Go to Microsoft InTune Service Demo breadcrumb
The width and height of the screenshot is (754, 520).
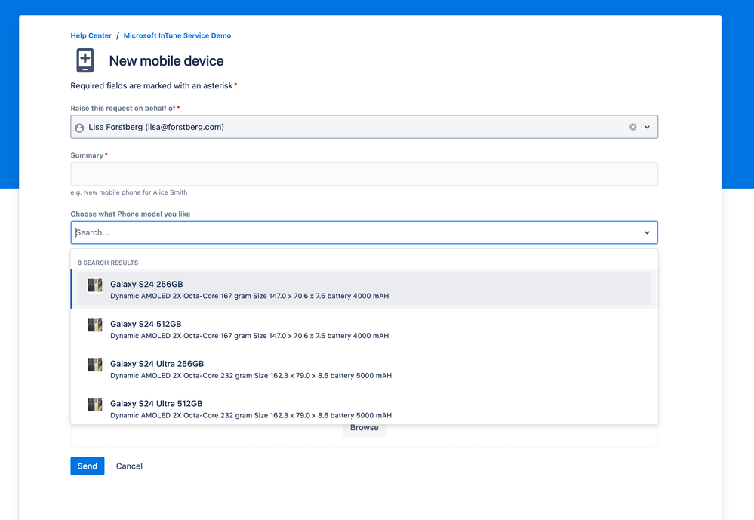[177, 35]
